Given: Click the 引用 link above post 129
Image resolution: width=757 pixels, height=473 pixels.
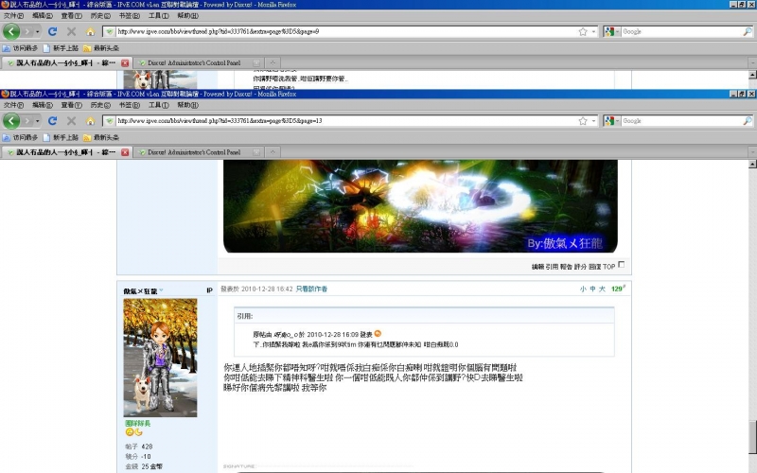Looking at the screenshot, I should (x=552, y=267).
